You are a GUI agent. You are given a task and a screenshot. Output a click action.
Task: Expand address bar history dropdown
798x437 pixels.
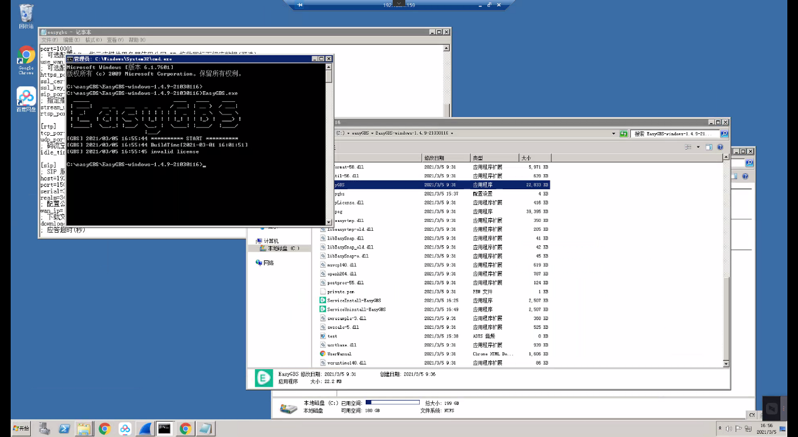[x=614, y=134]
